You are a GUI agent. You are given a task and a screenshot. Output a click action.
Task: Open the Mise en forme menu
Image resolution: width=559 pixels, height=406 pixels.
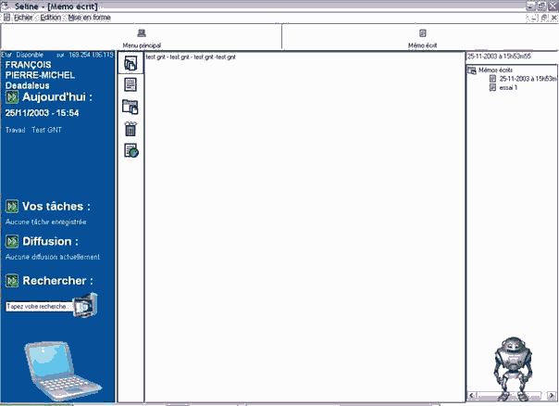coord(89,18)
